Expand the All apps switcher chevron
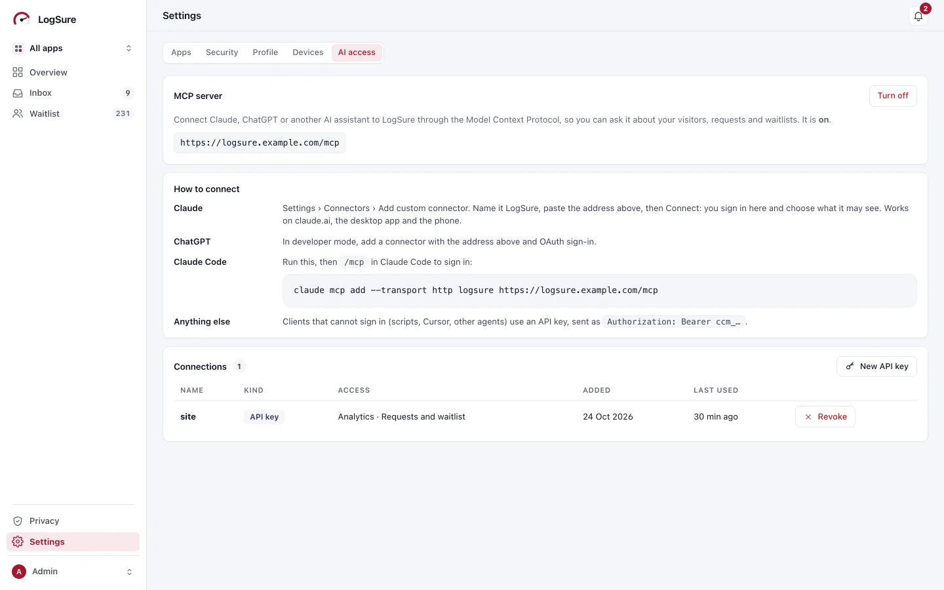 tap(128, 49)
